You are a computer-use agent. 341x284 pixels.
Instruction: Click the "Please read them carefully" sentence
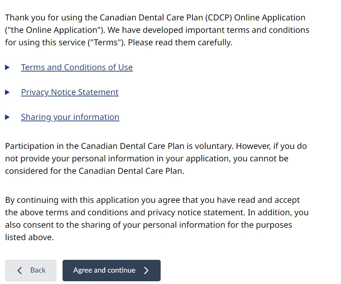[x=180, y=42]
